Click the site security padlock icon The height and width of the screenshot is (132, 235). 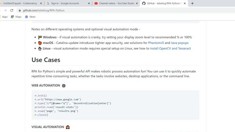pos(19,10)
